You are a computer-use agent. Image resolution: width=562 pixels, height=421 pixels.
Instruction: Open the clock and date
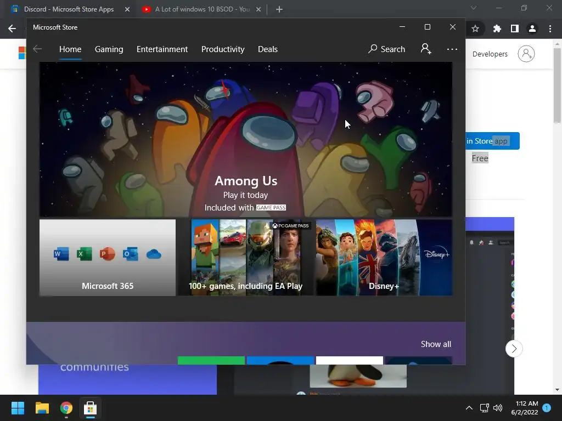point(525,408)
